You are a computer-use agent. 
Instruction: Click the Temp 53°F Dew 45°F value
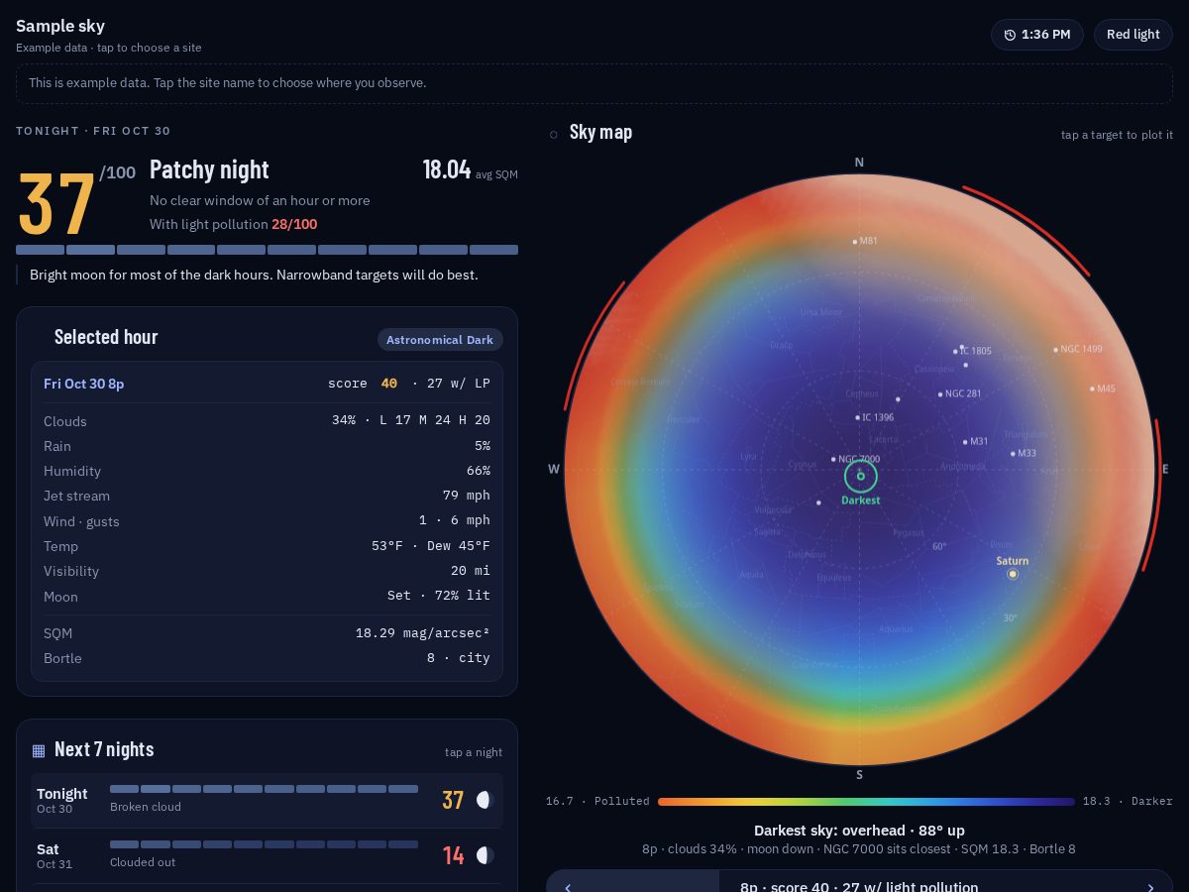431,546
